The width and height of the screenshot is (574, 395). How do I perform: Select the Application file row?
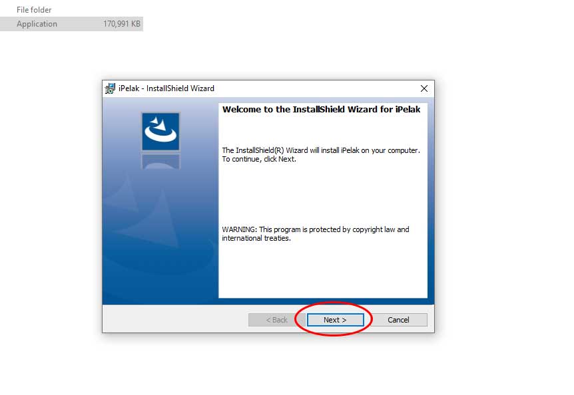(x=71, y=24)
